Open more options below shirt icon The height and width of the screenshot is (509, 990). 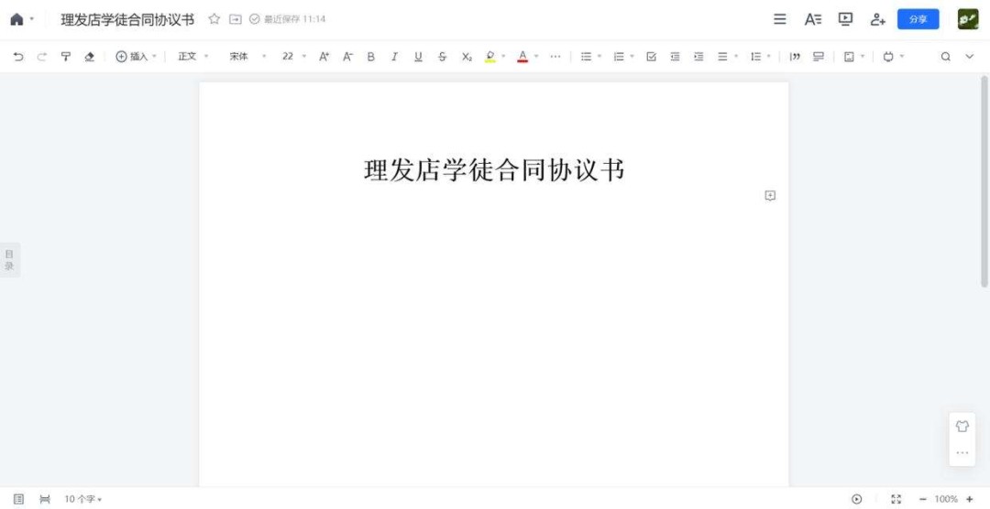[x=962, y=452]
